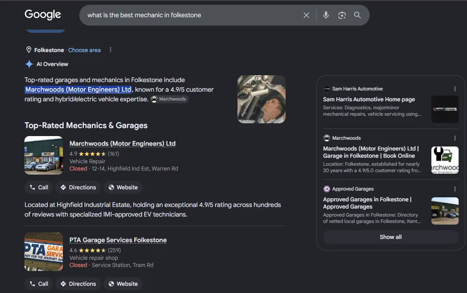
Task: Click Marchwoods favicon in sources panel
Action: (327, 138)
